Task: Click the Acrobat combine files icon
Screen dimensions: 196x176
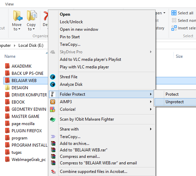Action: tap(53, 172)
